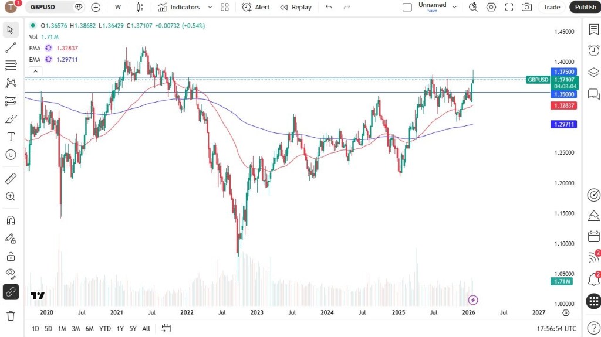Select the 1Y time range
This screenshot has width=601, height=337.
pos(120,328)
